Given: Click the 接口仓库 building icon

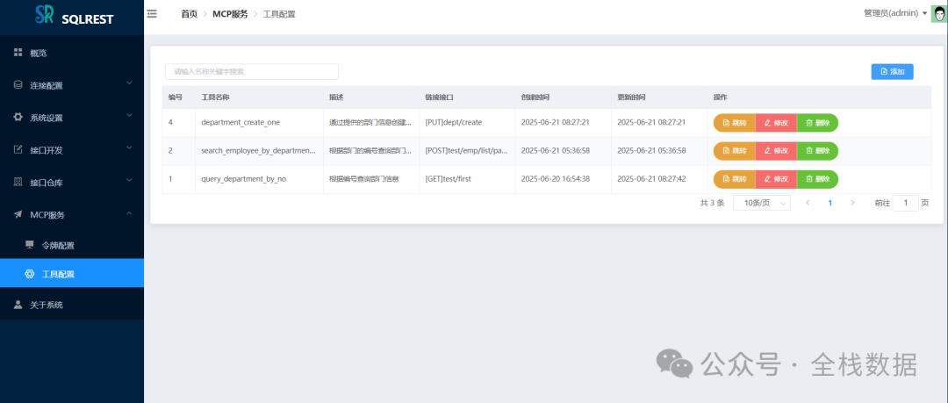Looking at the screenshot, I should (x=18, y=182).
